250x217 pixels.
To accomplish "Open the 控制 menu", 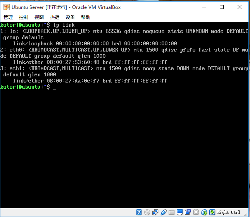I will (24, 17).
